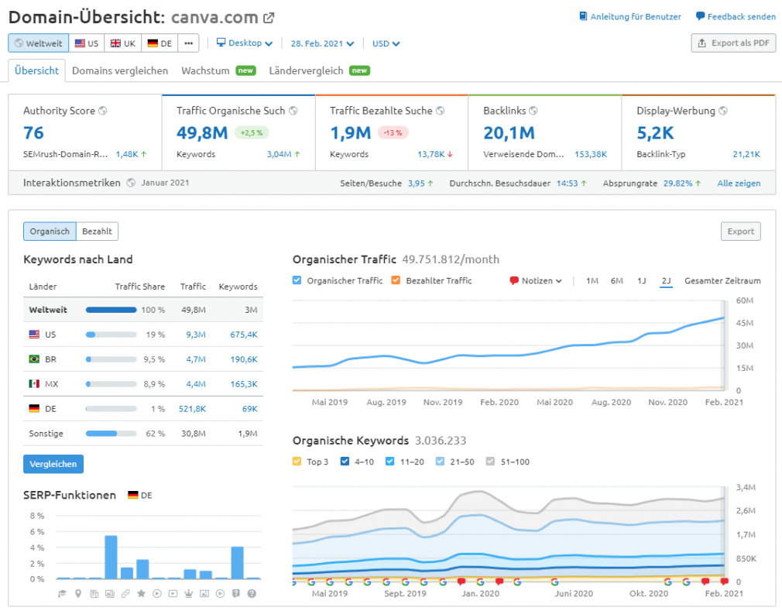Open the USD currency dropdown

[x=386, y=43]
